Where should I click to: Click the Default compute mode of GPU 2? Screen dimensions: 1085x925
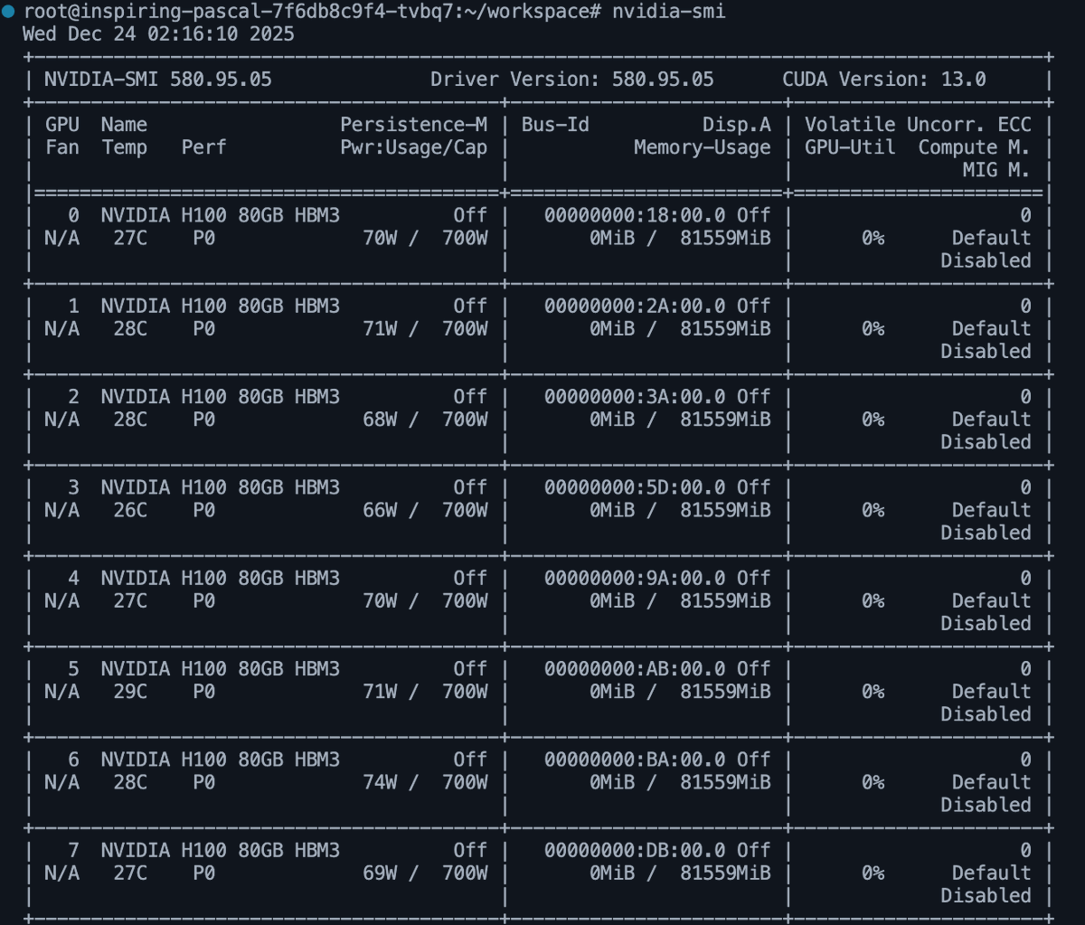(991, 420)
